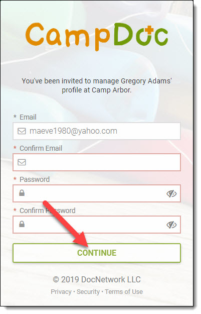This screenshot has width=201, height=314.
Task: Click the lock icon in the Password field
Action: [x=22, y=193]
